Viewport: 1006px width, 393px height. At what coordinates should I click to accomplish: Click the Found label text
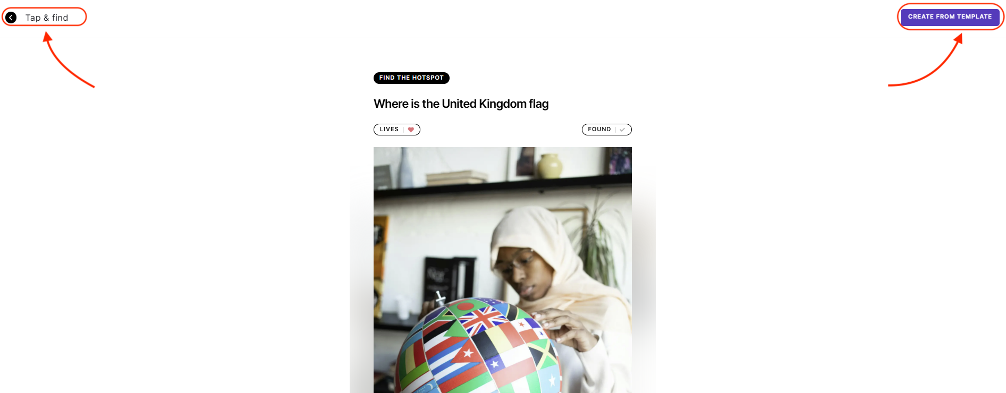[x=599, y=130]
